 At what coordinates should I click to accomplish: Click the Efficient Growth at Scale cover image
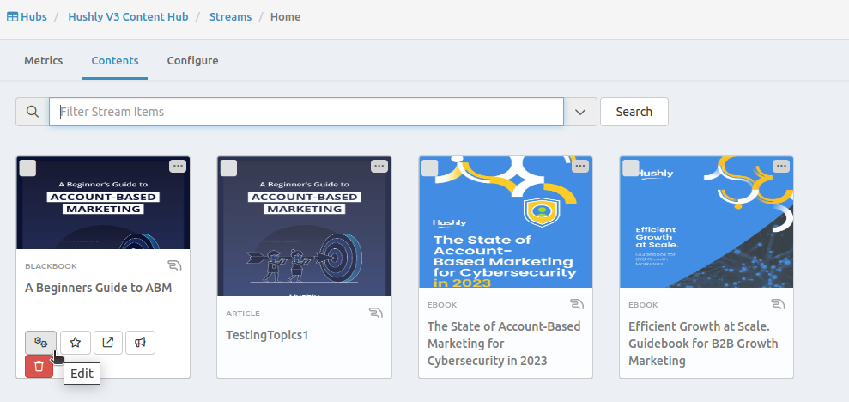706,222
